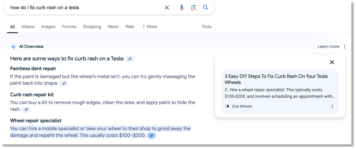Click the Curb rash repair kit heading
The width and height of the screenshot is (356, 149).
(32, 95)
